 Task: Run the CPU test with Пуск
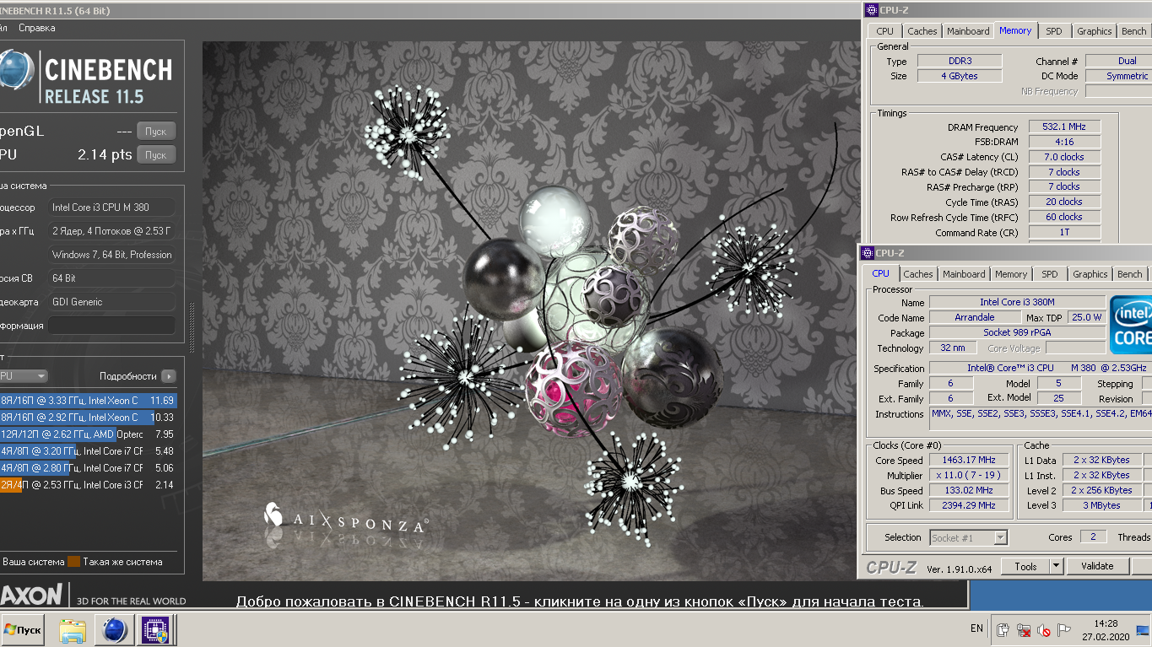[x=156, y=155]
